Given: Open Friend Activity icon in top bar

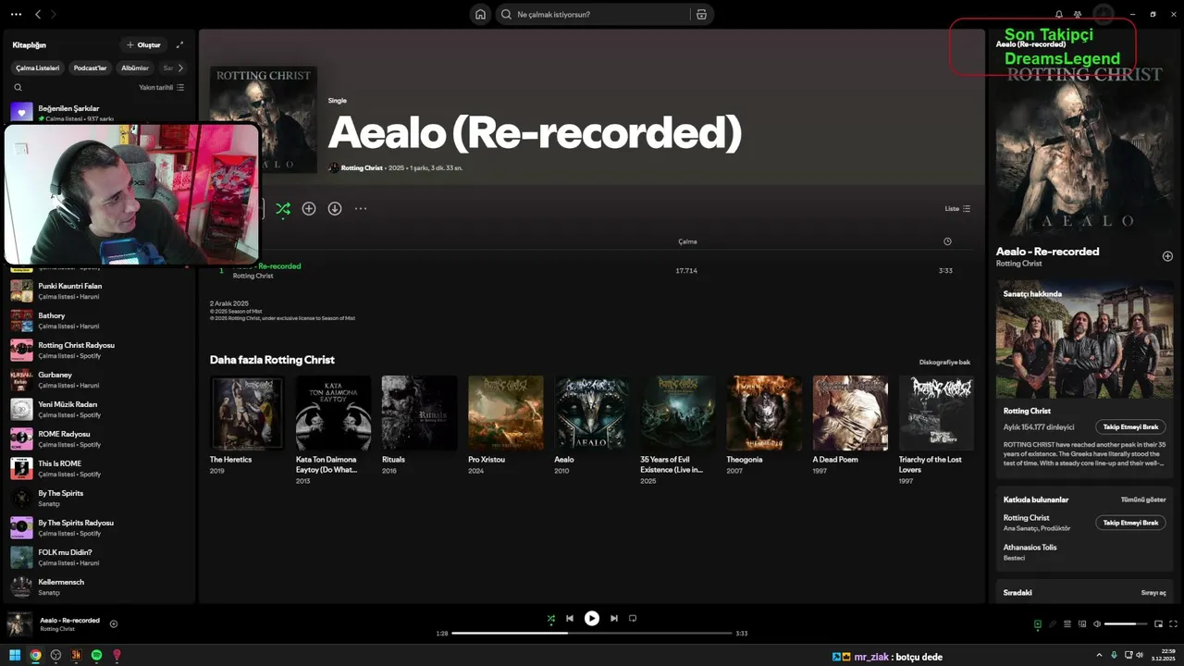Looking at the screenshot, I should coord(1078,15).
